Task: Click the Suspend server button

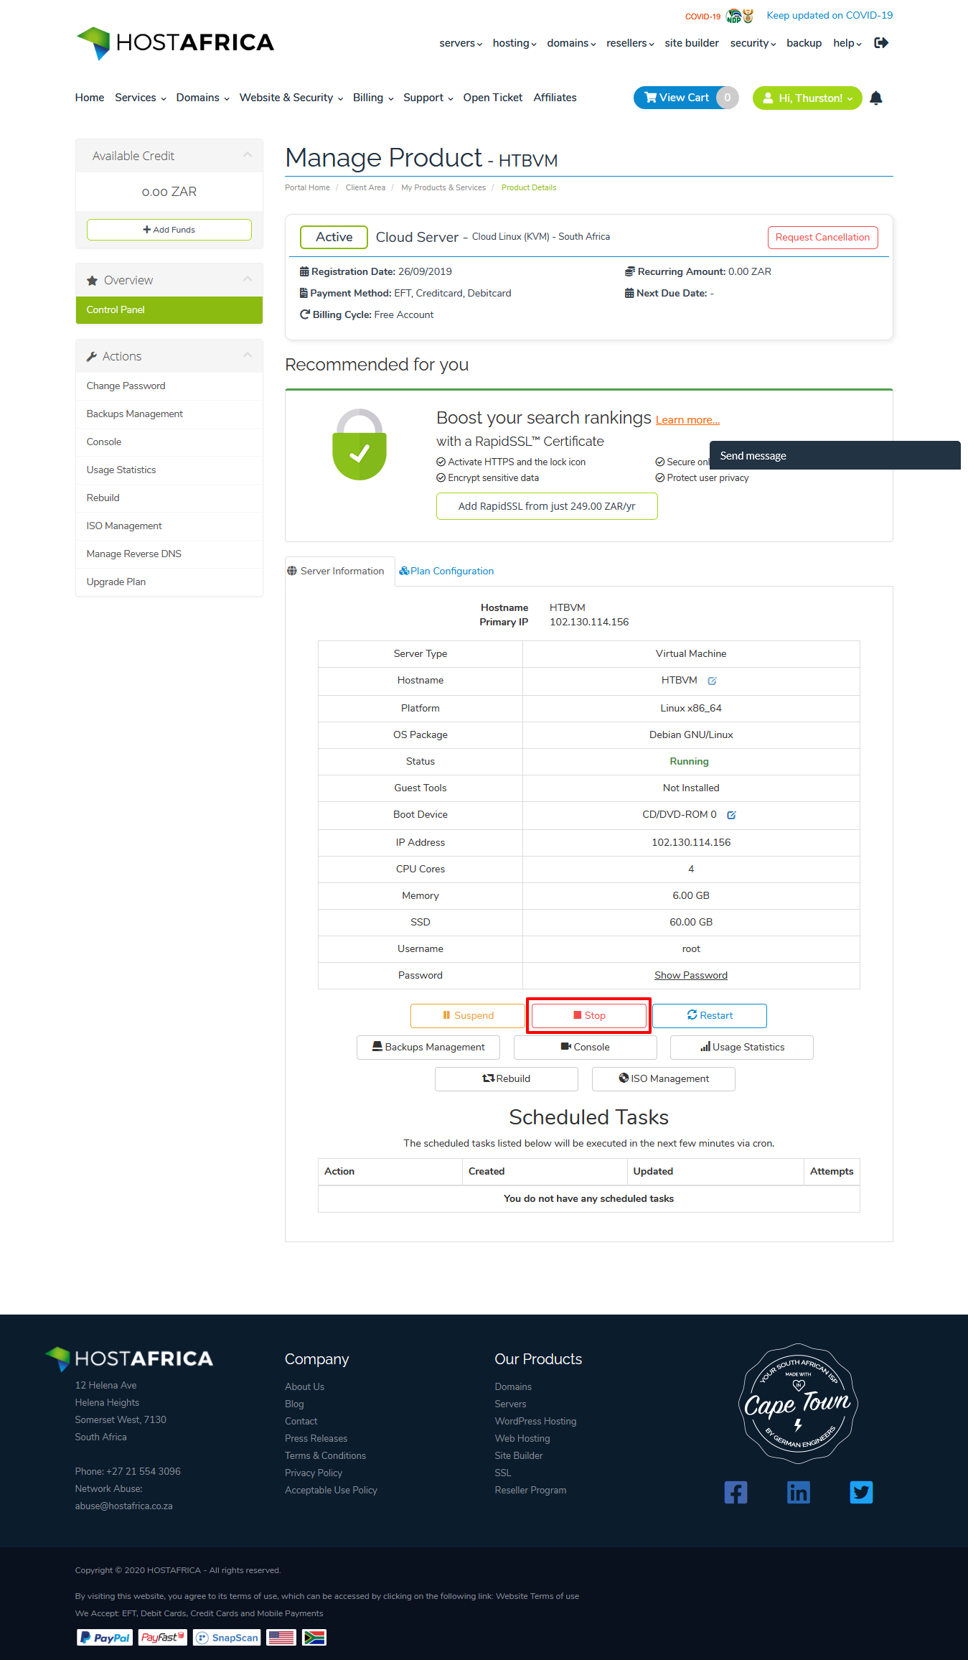Action: [x=468, y=1016]
